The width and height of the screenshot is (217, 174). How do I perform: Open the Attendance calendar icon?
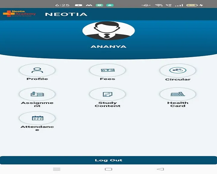(37, 118)
